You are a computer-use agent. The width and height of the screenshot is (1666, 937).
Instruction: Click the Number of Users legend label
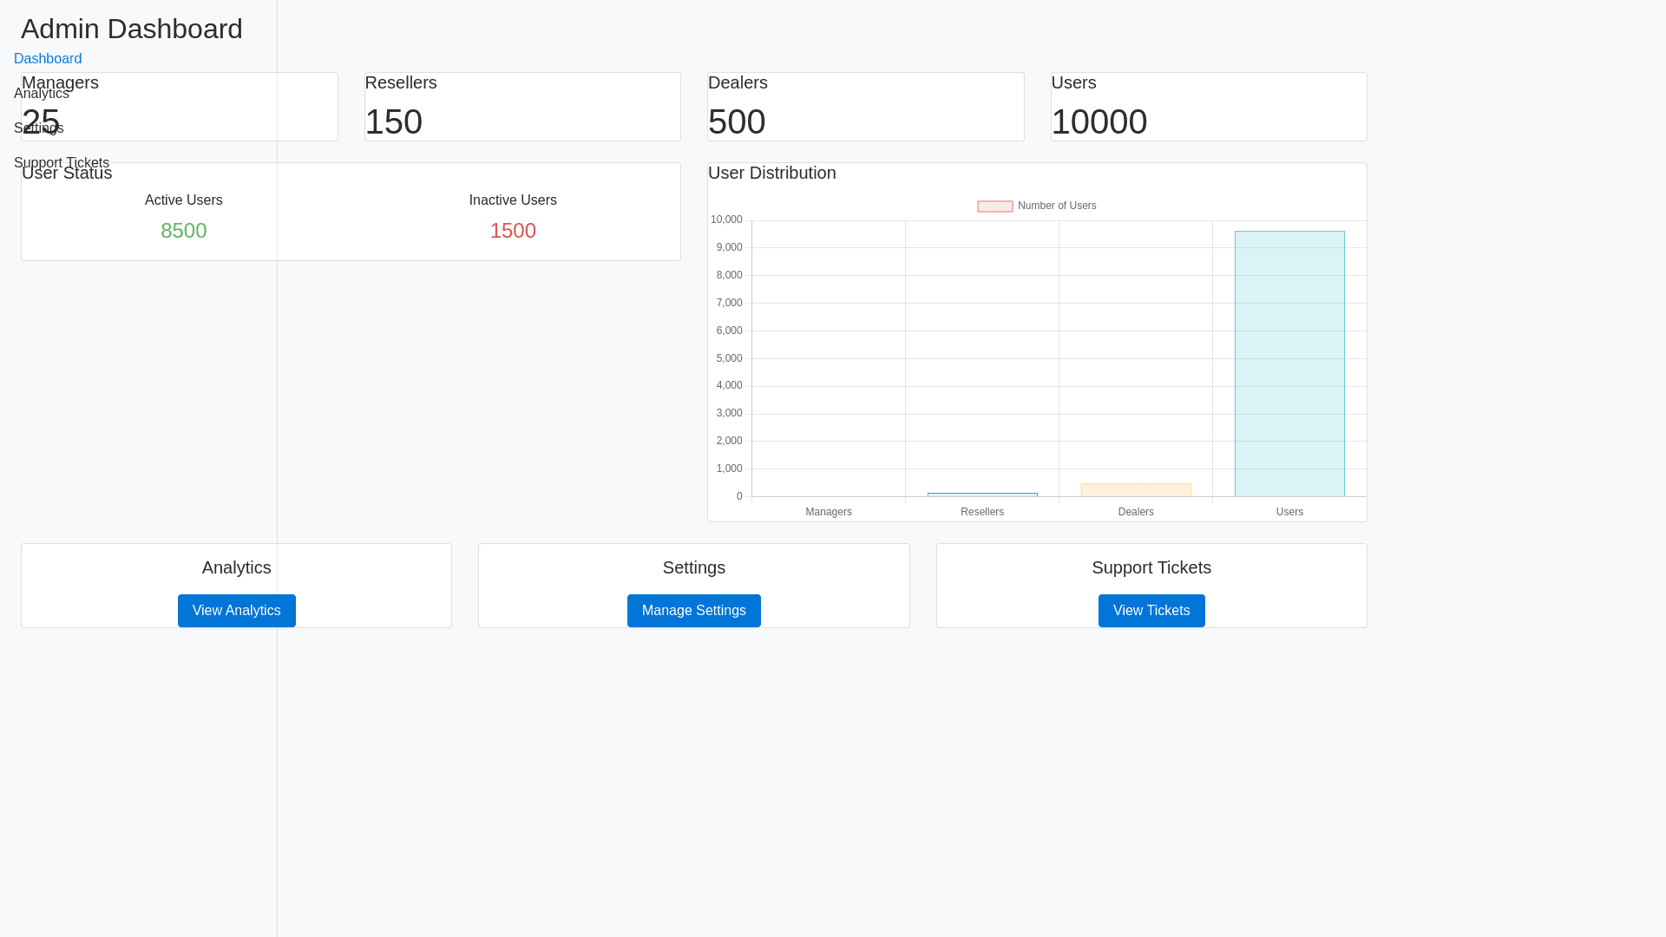pos(1056,206)
